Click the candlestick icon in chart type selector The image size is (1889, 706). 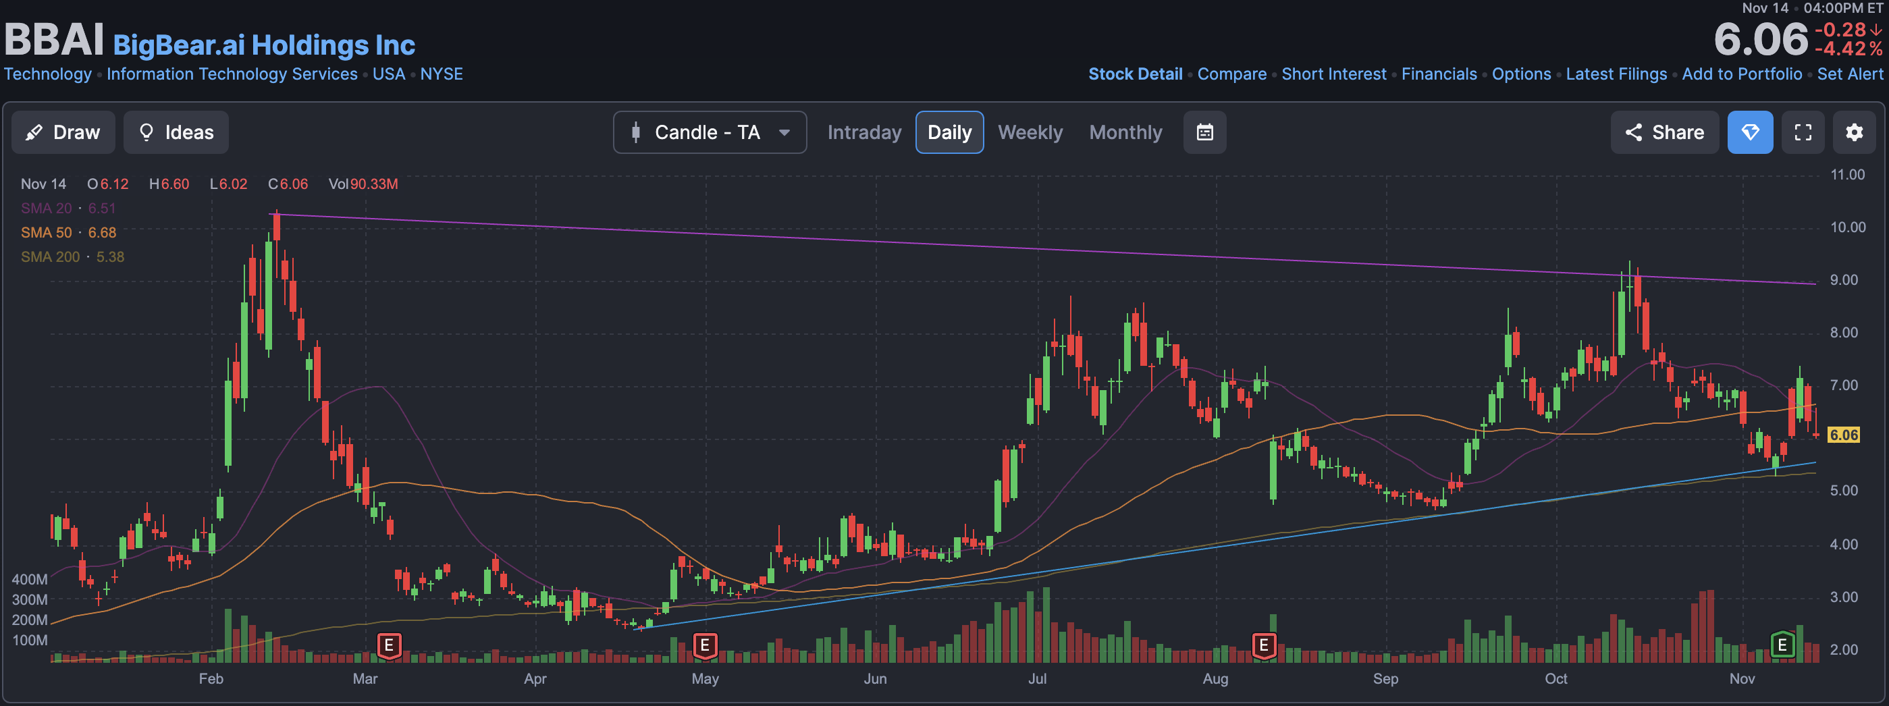tap(636, 133)
